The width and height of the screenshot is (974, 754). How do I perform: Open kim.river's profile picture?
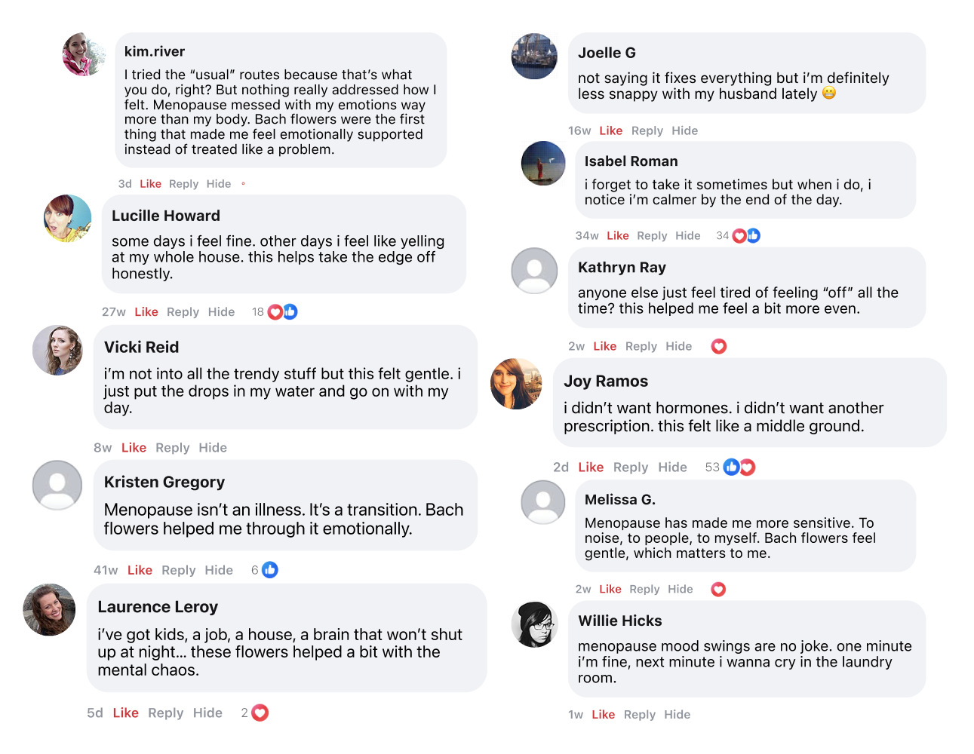84,55
